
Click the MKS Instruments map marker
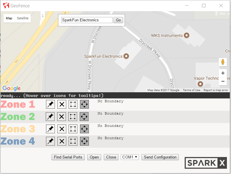pos(186,35)
